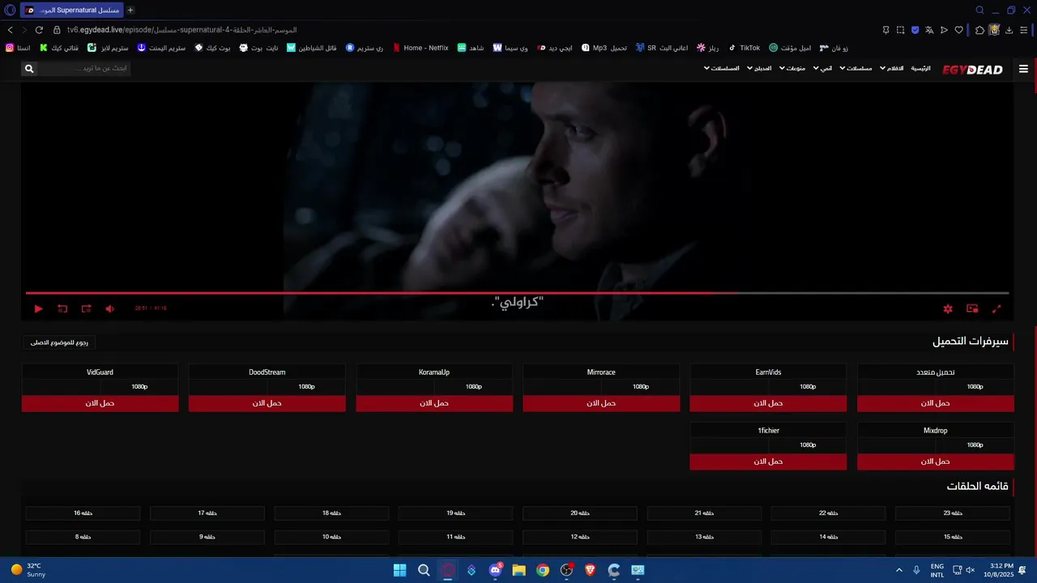This screenshot has width=1037, height=583.
Task: Open the ايجي ديد bookmark
Action: coord(555,48)
